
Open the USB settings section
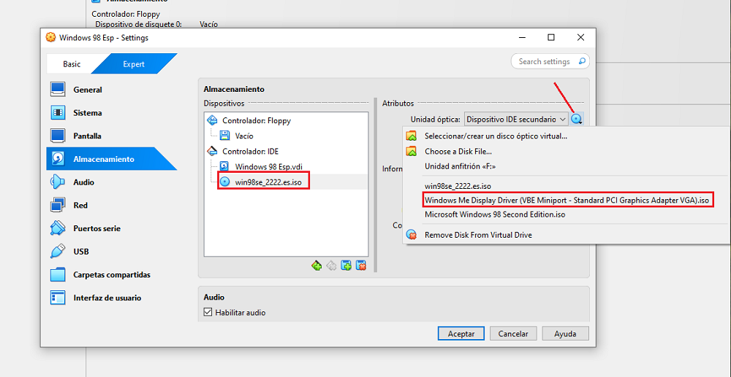80,252
